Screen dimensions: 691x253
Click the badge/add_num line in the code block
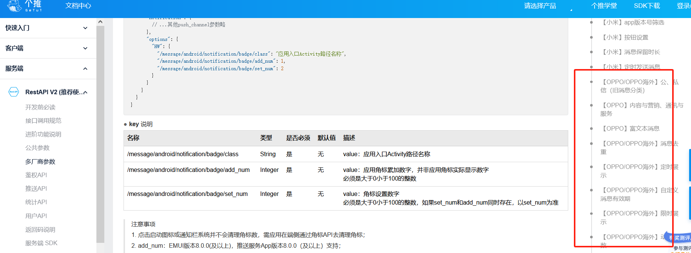coord(221,61)
